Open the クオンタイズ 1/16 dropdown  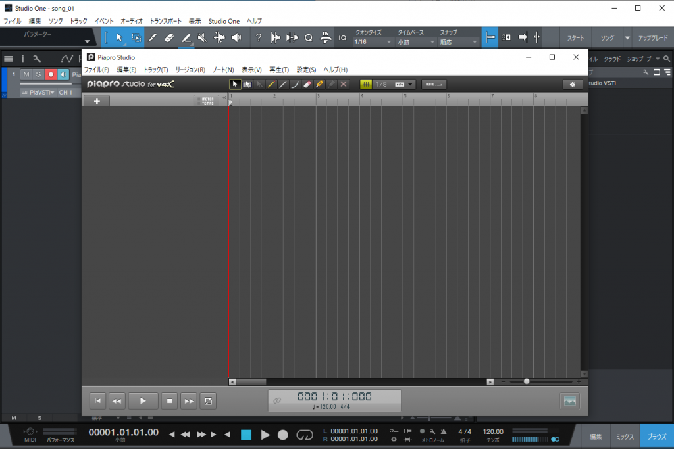click(x=369, y=41)
